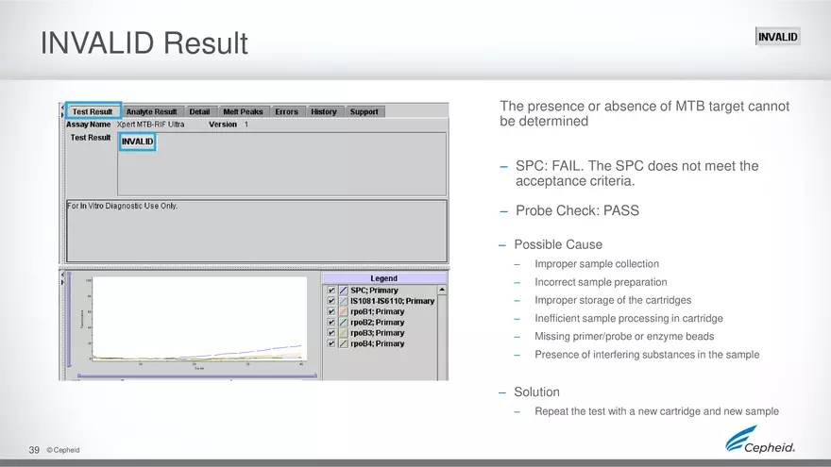This screenshot has height=467, width=831.
Task: Click the INVALID test result field
Action: point(138,142)
